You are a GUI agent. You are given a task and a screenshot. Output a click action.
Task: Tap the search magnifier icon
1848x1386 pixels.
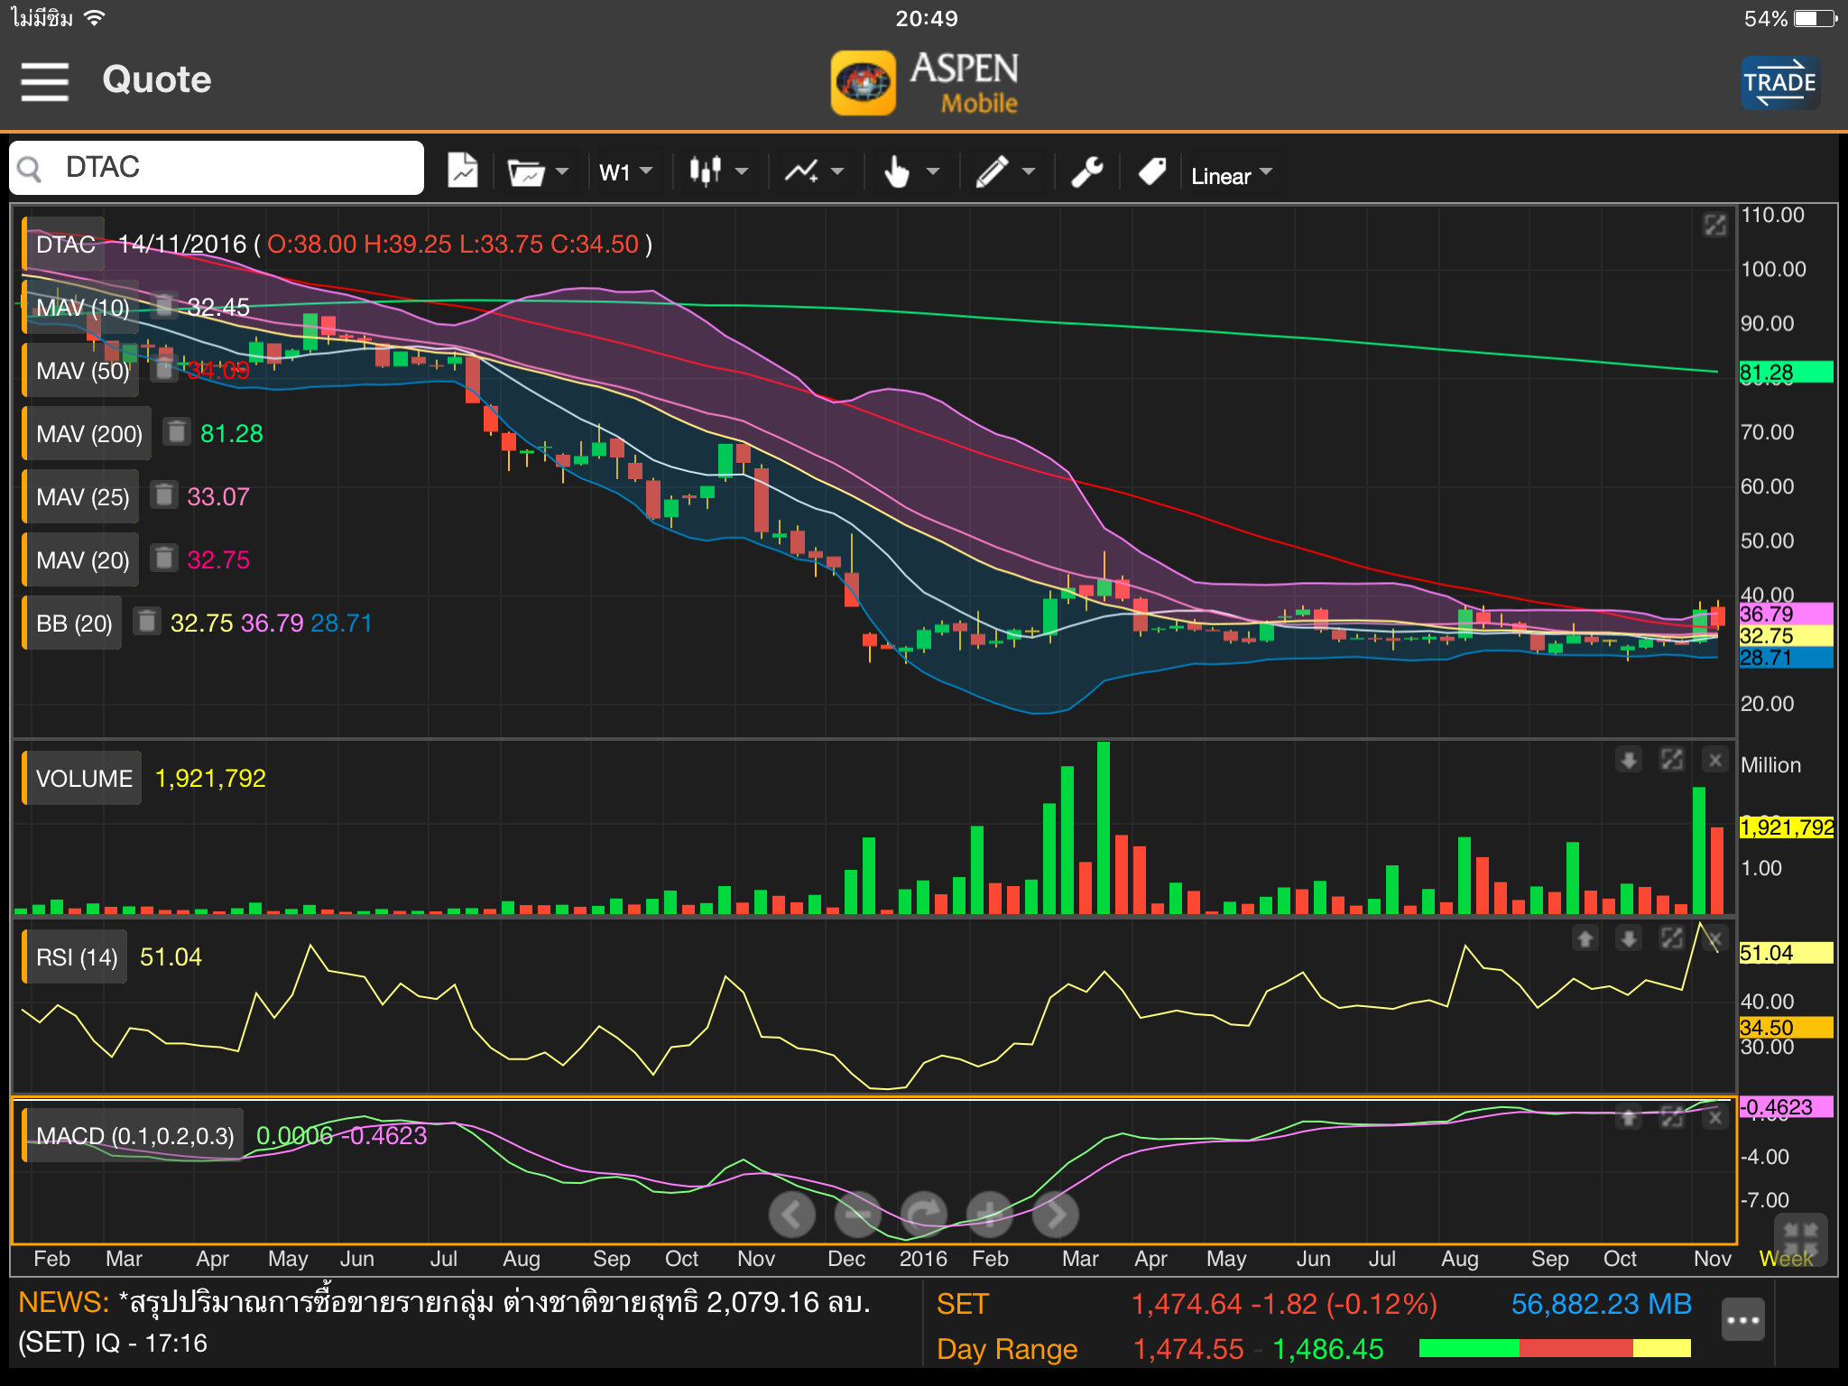click(31, 169)
